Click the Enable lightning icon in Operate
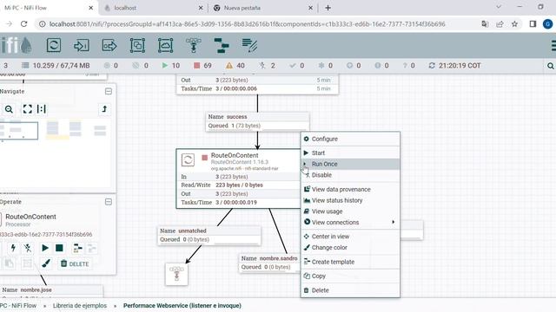 tap(13, 248)
